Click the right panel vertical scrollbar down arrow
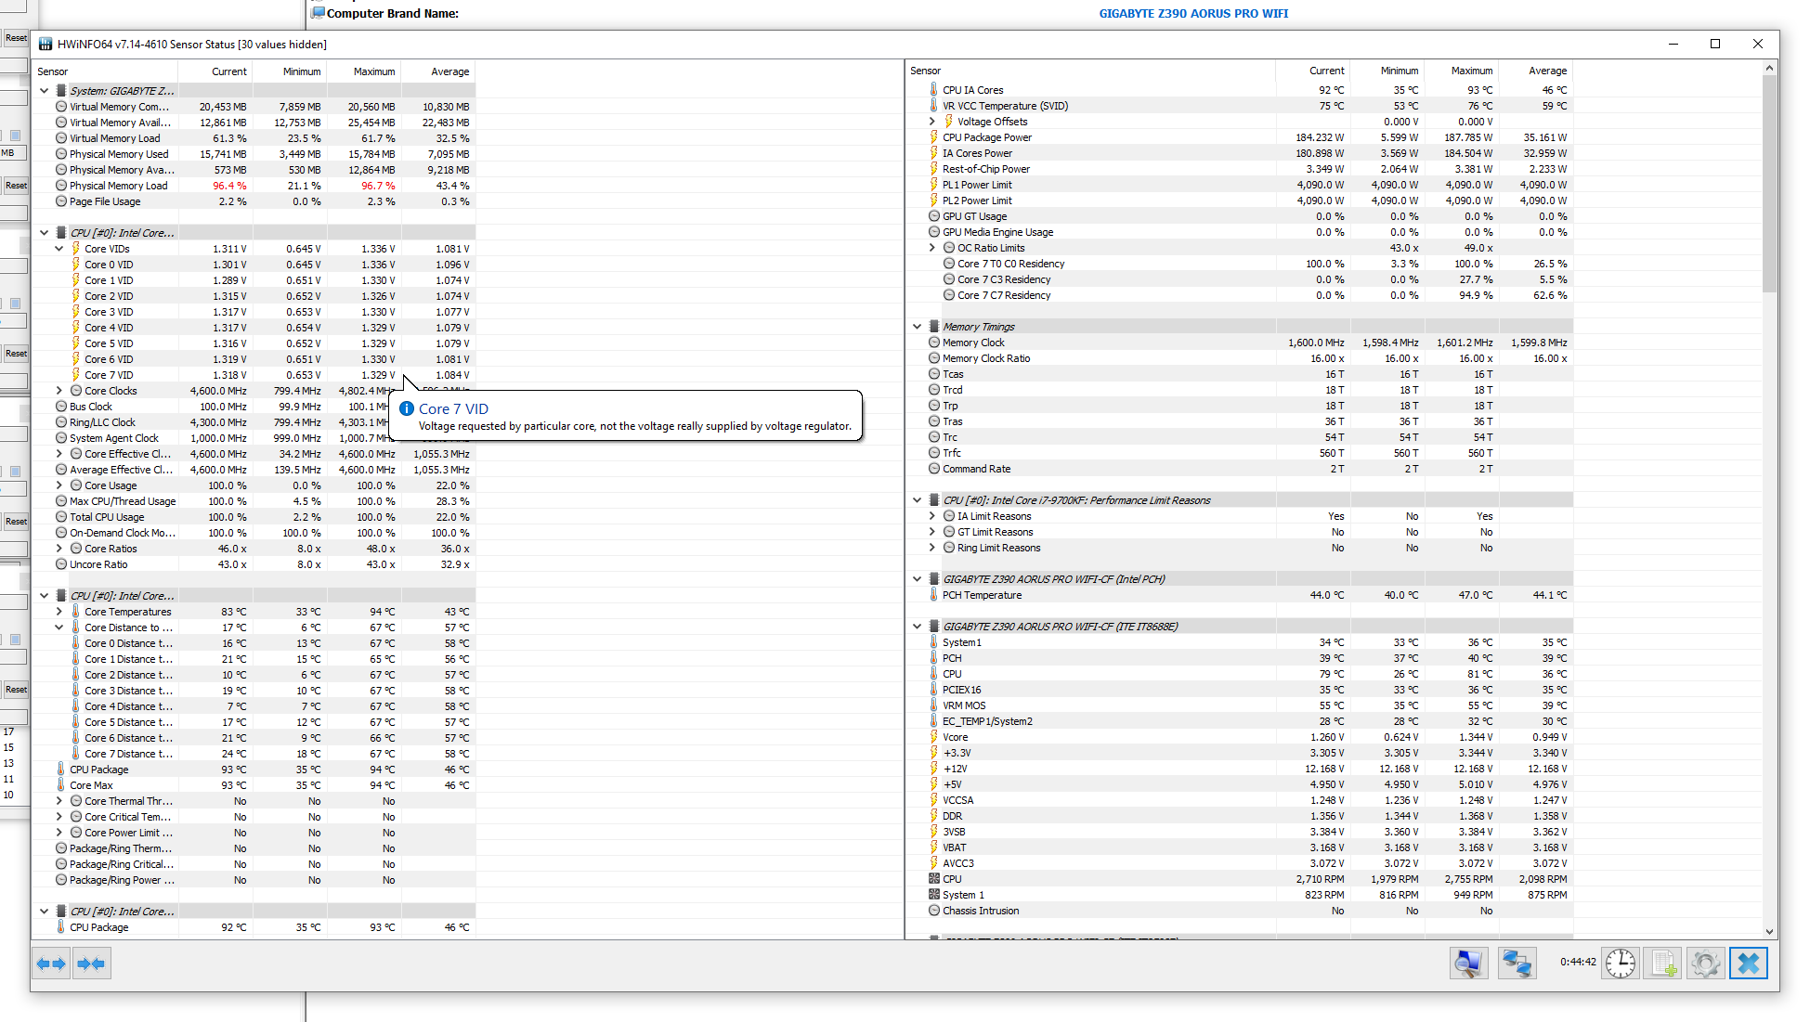The width and height of the screenshot is (1810, 1022). (1769, 931)
